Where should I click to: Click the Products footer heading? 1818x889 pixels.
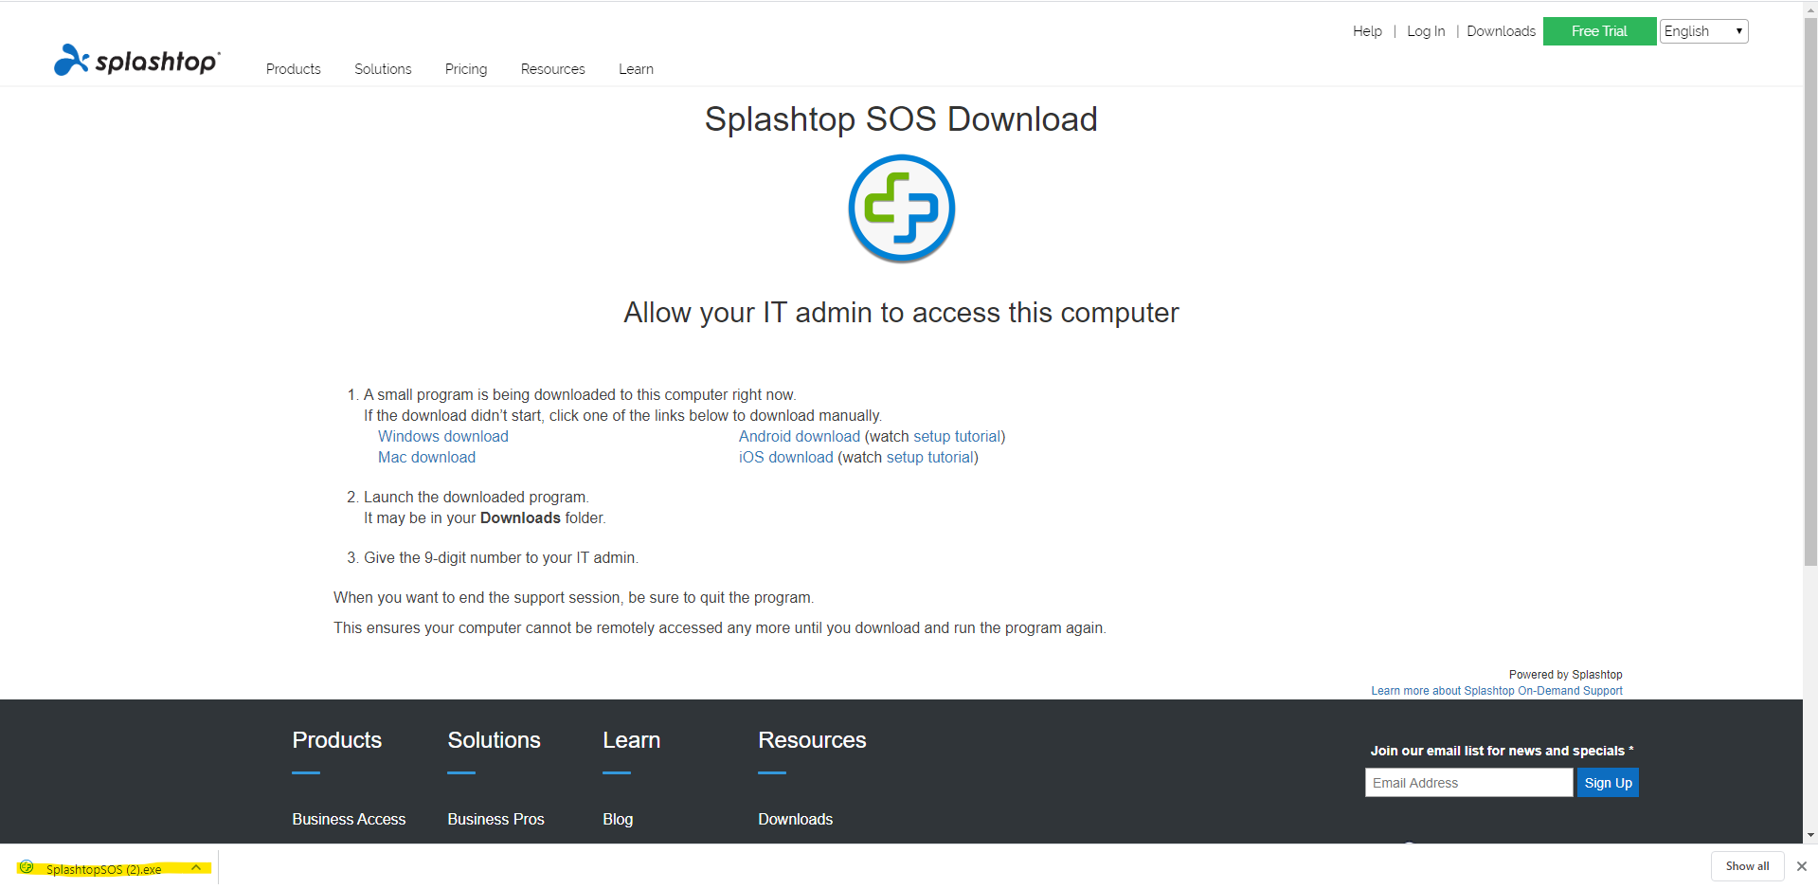point(336,740)
